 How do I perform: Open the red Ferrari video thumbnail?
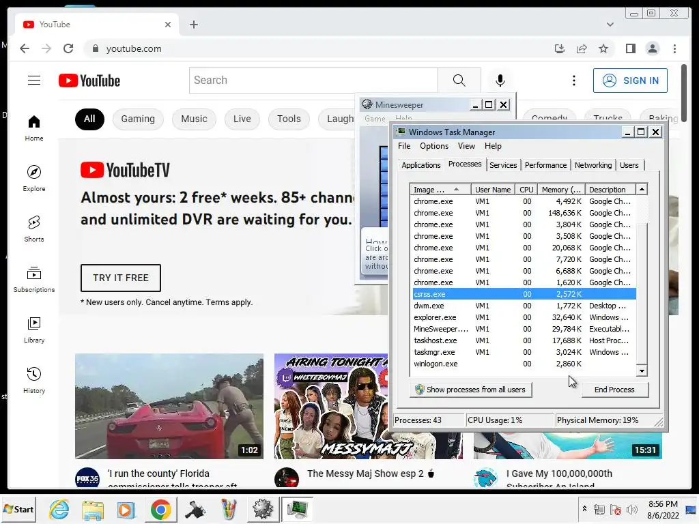coord(169,406)
